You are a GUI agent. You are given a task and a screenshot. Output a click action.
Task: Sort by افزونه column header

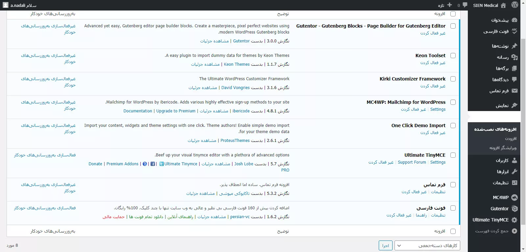(440, 14)
